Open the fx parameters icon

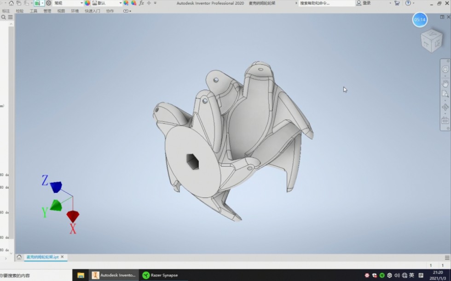pyautogui.click(x=141, y=3)
